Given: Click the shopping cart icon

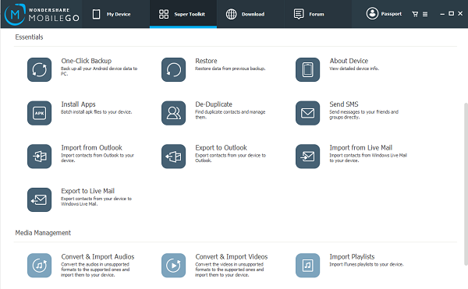Looking at the screenshot, I should pyautogui.click(x=415, y=14).
